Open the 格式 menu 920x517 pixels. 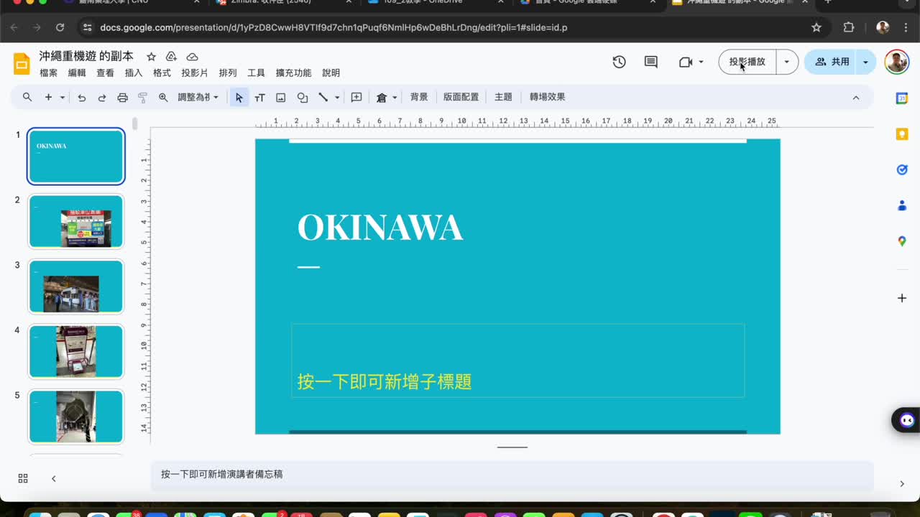coord(162,73)
